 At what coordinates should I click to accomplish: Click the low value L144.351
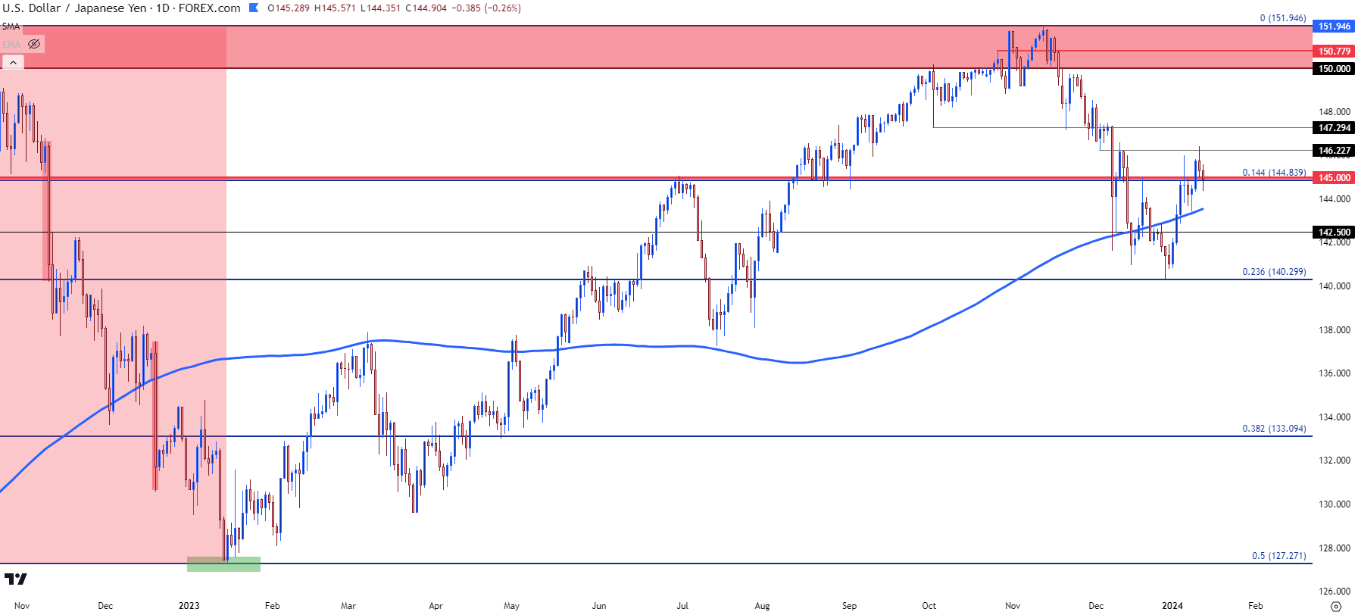pos(380,8)
